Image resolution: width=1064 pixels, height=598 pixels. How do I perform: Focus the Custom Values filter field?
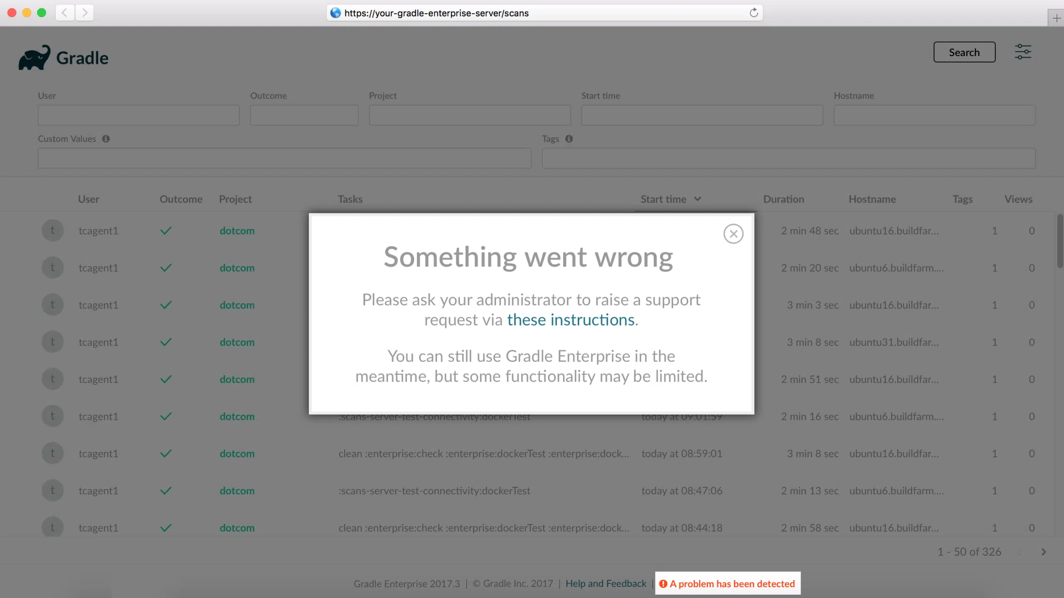284,158
